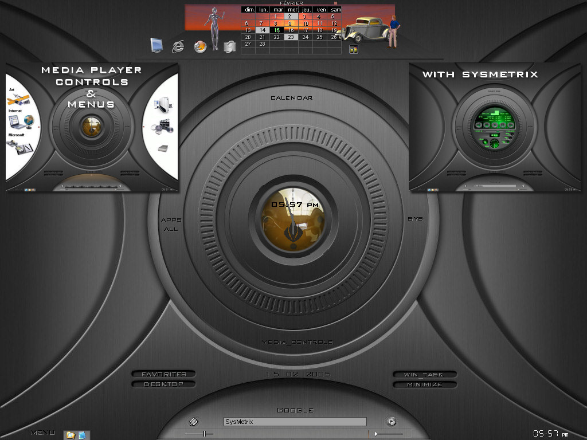Click the sam weekday column header

point(335,10)
